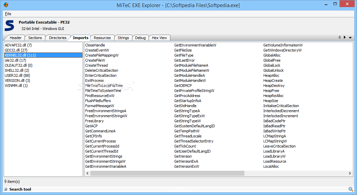Screen dimensions: 357x195
Task: Select the HeapReAlloc function
Action: tap(273, 96)
